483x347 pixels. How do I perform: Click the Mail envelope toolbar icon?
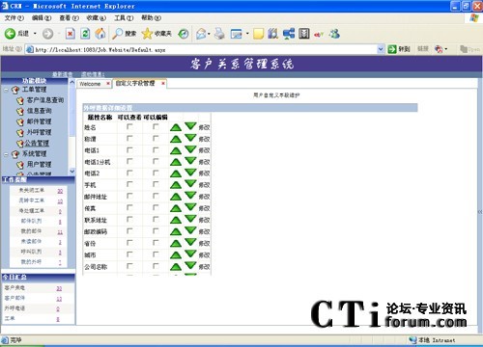tap(201, 34)
